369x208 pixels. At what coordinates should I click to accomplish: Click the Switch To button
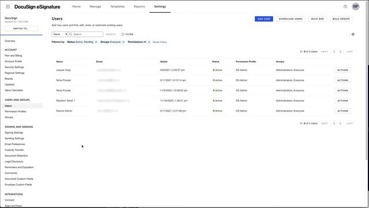[x=21, y=28]
